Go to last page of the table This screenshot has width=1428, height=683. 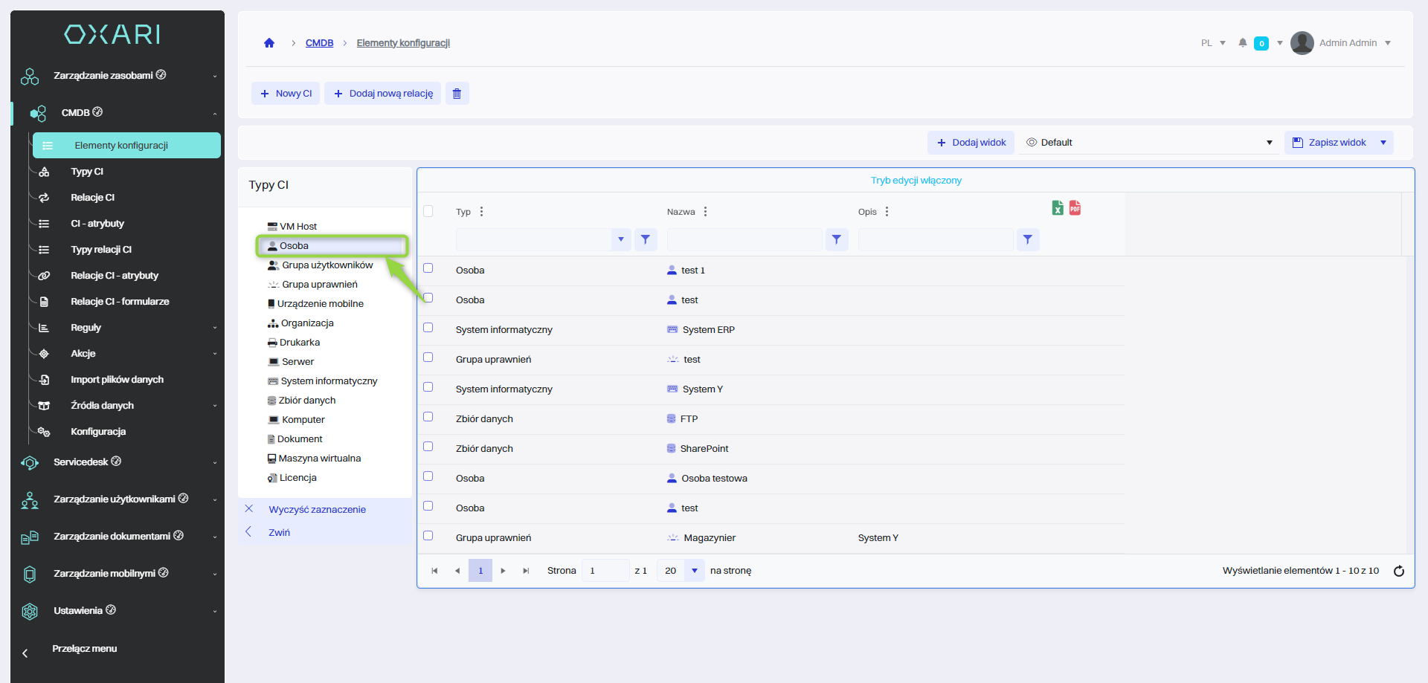coord(526,571)
